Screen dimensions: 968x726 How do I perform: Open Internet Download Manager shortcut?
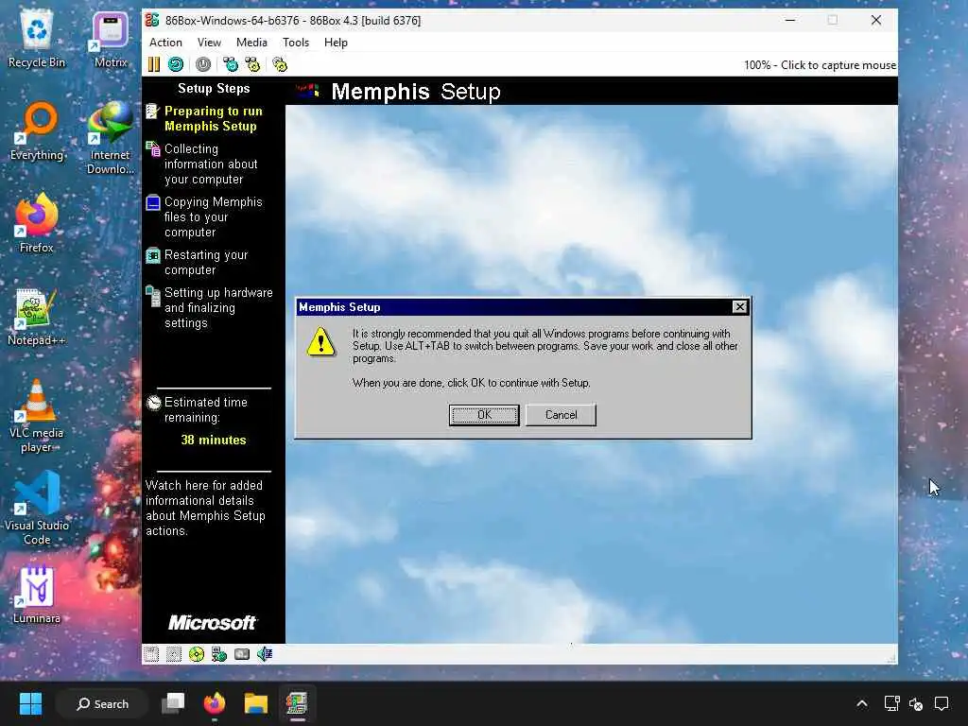[111, 138]
